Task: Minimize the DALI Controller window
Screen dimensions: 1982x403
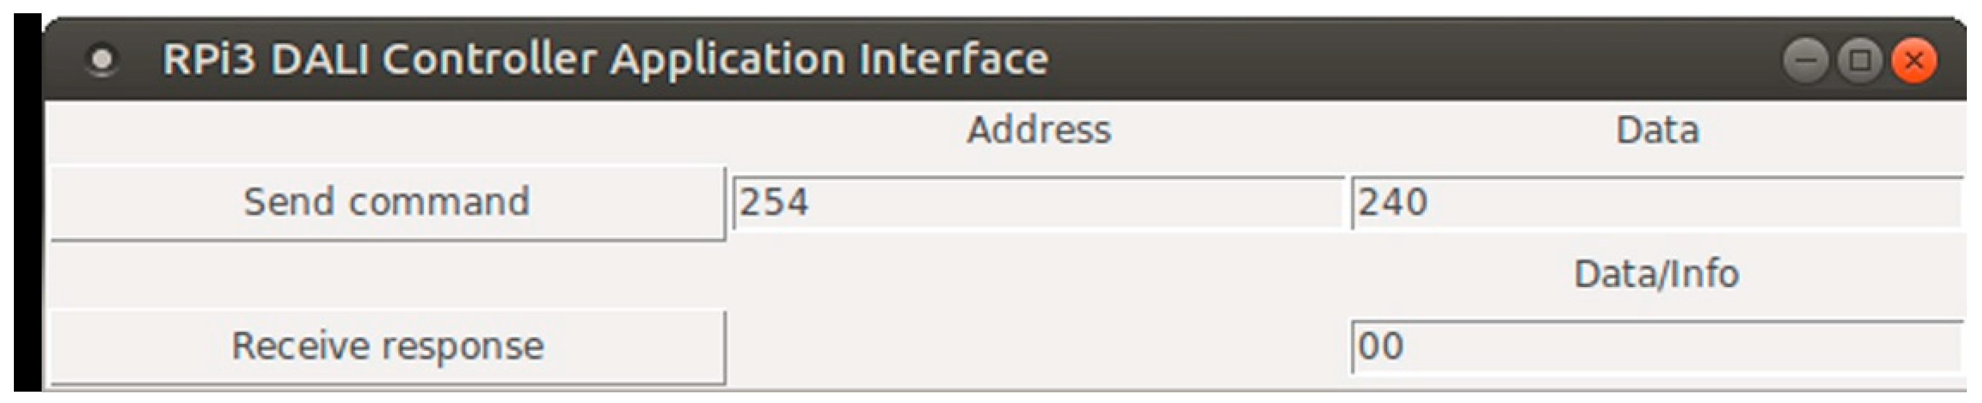Action: pyautogui.click(x=1805, y=60)
